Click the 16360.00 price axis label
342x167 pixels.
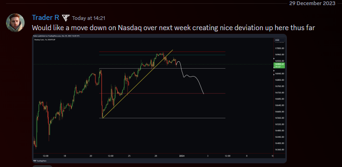pyautogui.click(x=279, y=150)
